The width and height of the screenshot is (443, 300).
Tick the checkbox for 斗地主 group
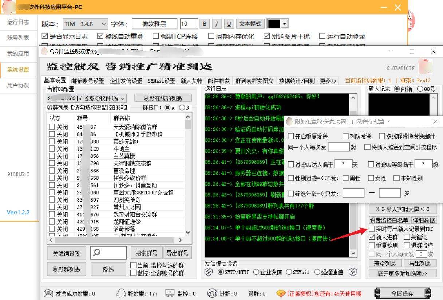[x=52, y=149]
